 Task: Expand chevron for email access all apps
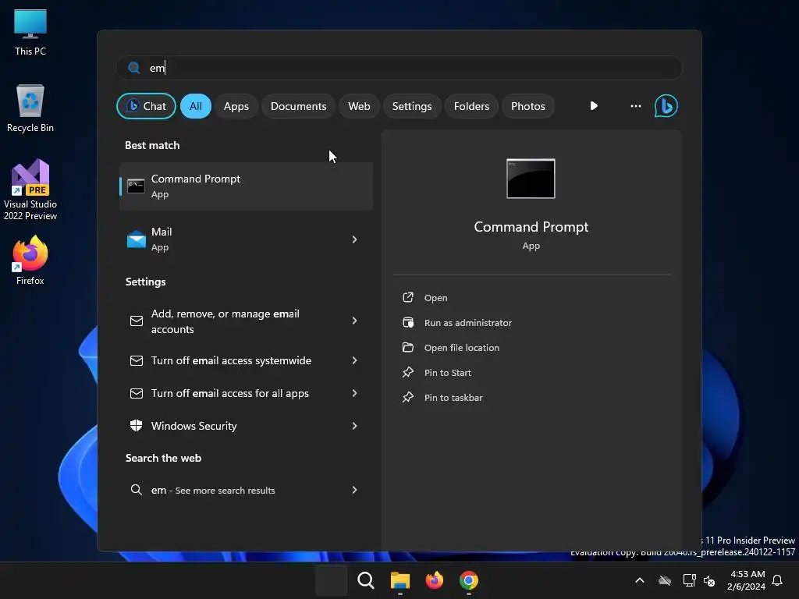(354, 393)
